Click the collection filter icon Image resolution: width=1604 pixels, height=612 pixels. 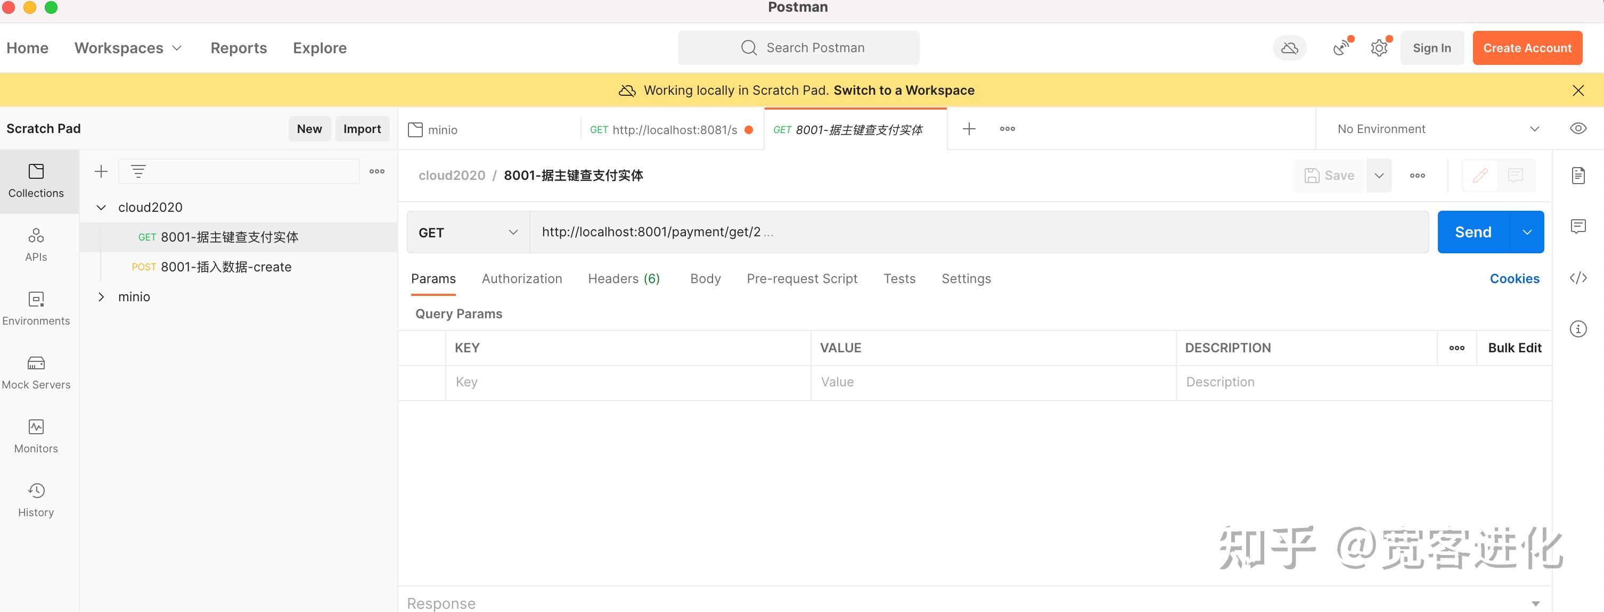(x=138, y=171)
